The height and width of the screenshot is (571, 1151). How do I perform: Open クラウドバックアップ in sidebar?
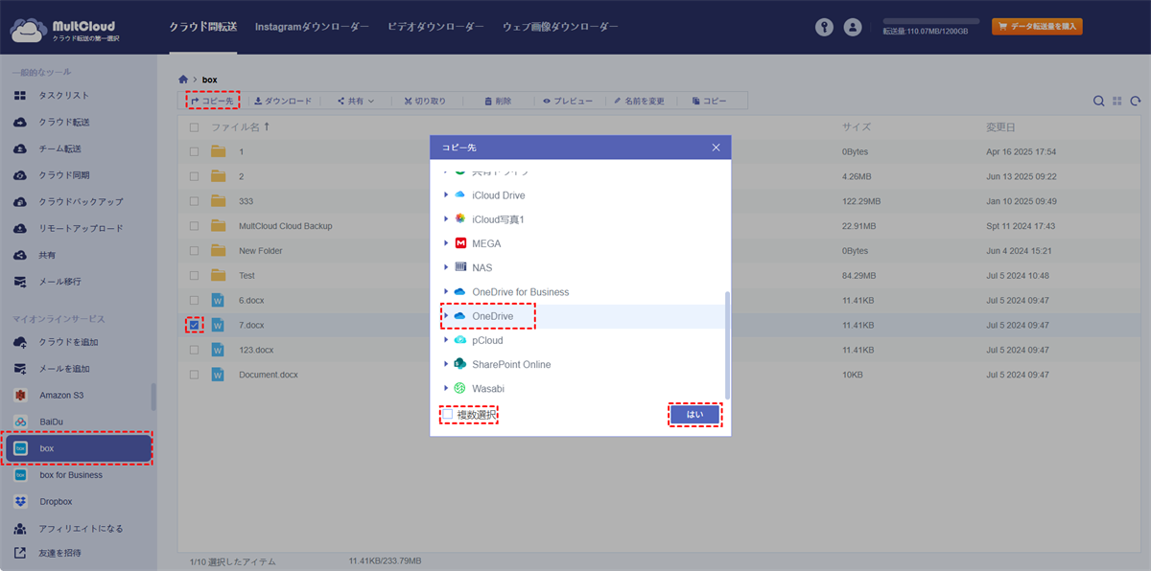tap(81, 202)
